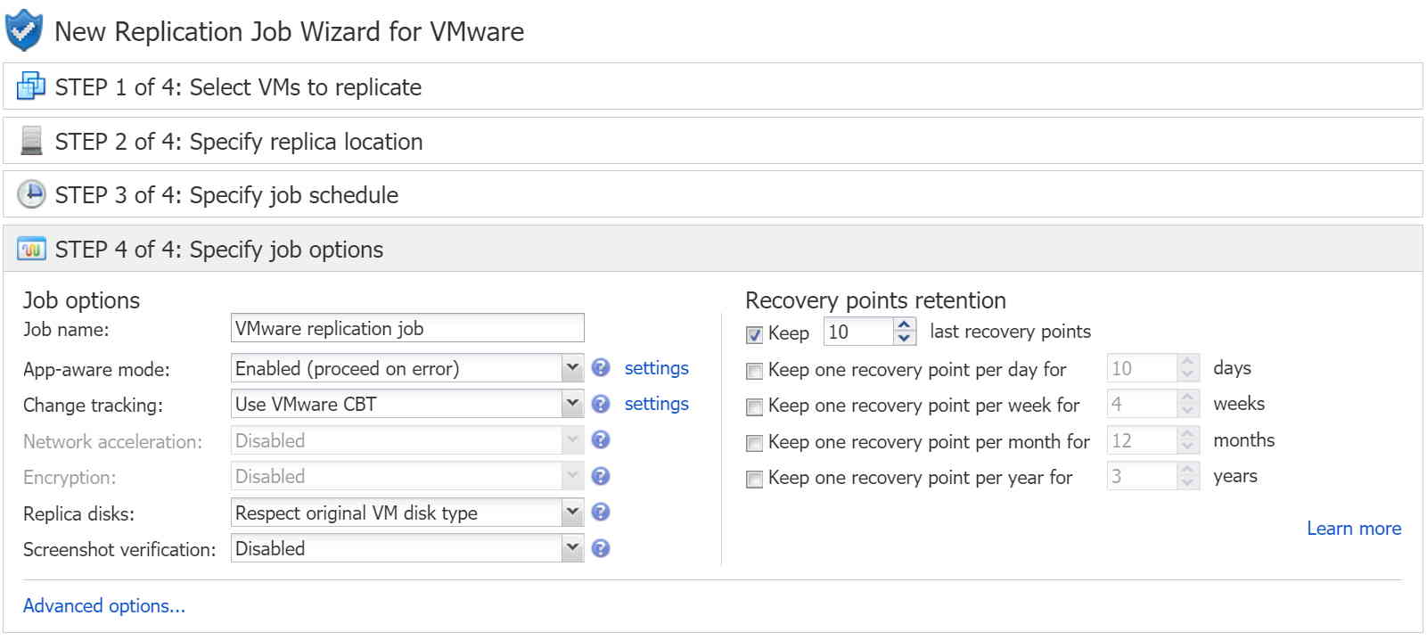
Task: Open Advanced options link
Action: 104,605
